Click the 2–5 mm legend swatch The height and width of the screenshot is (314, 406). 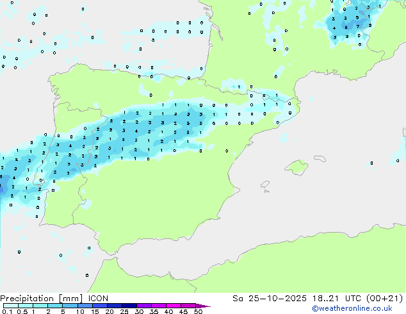pyautogui.click(x=55, y=306)
